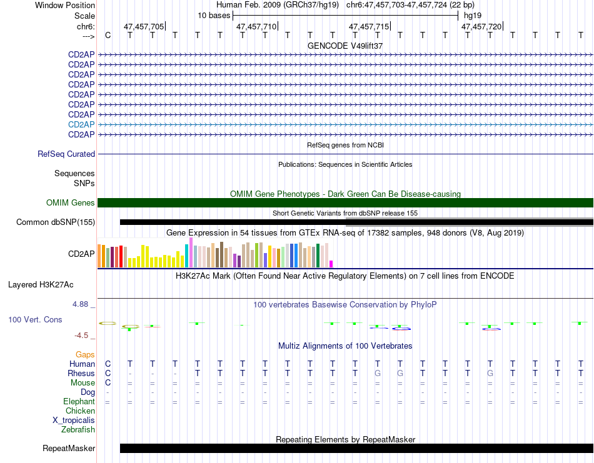Click the ---> base sequence direction label

(x=88, y=36)
